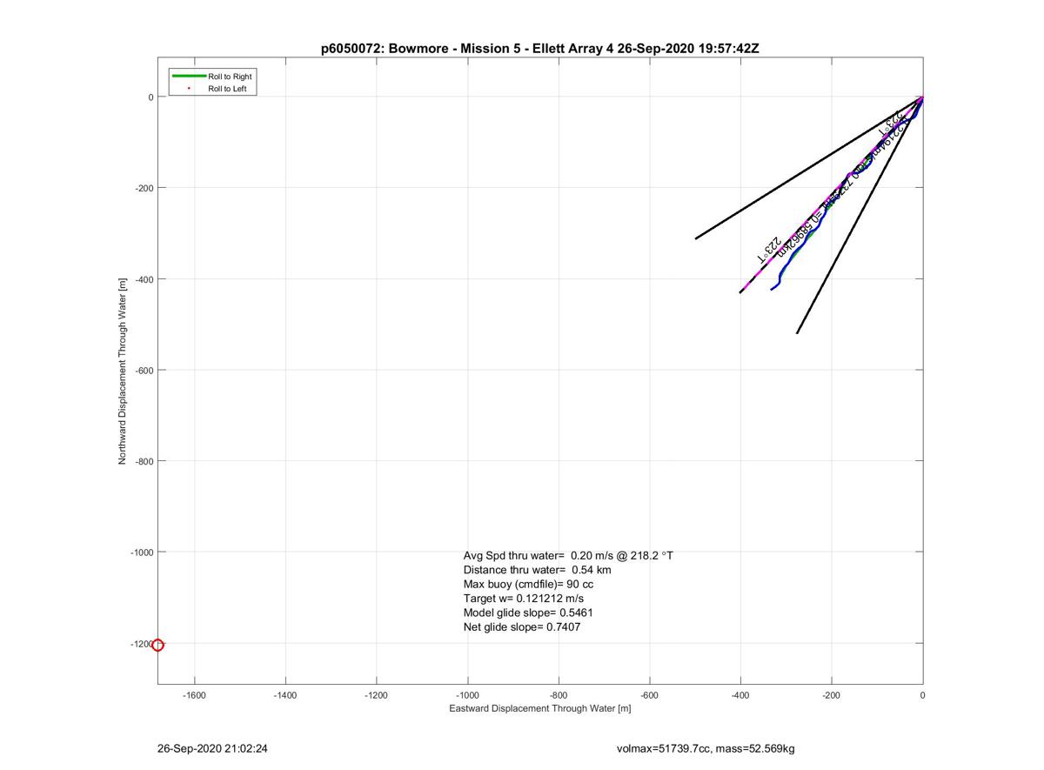The height and width of the screenshot is (770, 1044).
Task: Click the lower end of the blue glider track
Action: (x=772, y=289)
